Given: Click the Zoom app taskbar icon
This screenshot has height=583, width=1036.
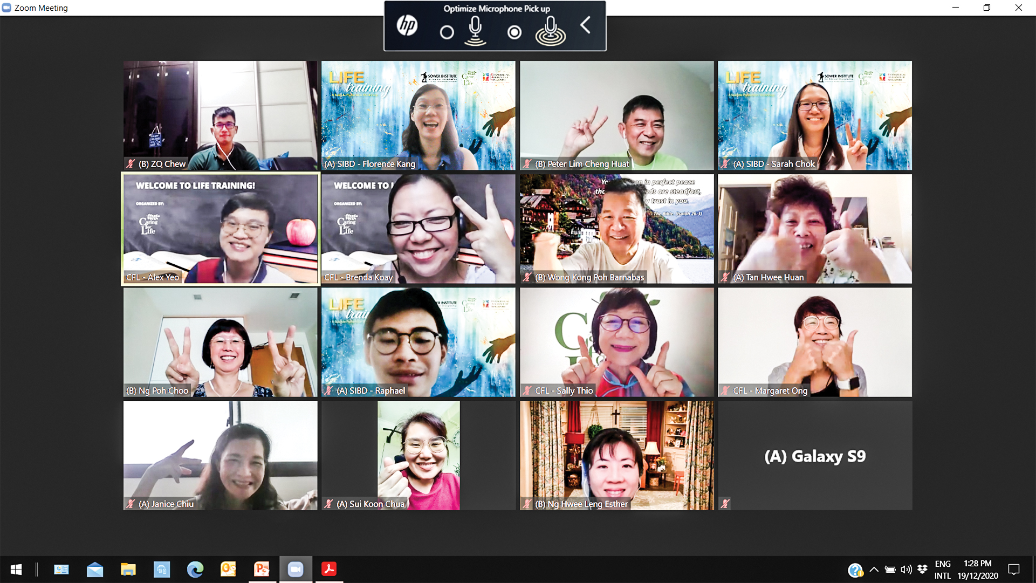Looking at the screenshot, I should click(296, 569).
